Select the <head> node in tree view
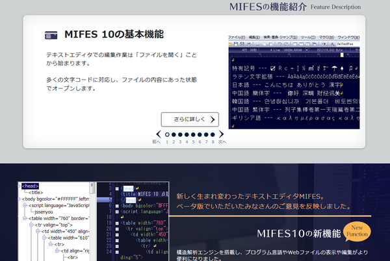Viewport: 390px width, 261px height. click(30, 186)
